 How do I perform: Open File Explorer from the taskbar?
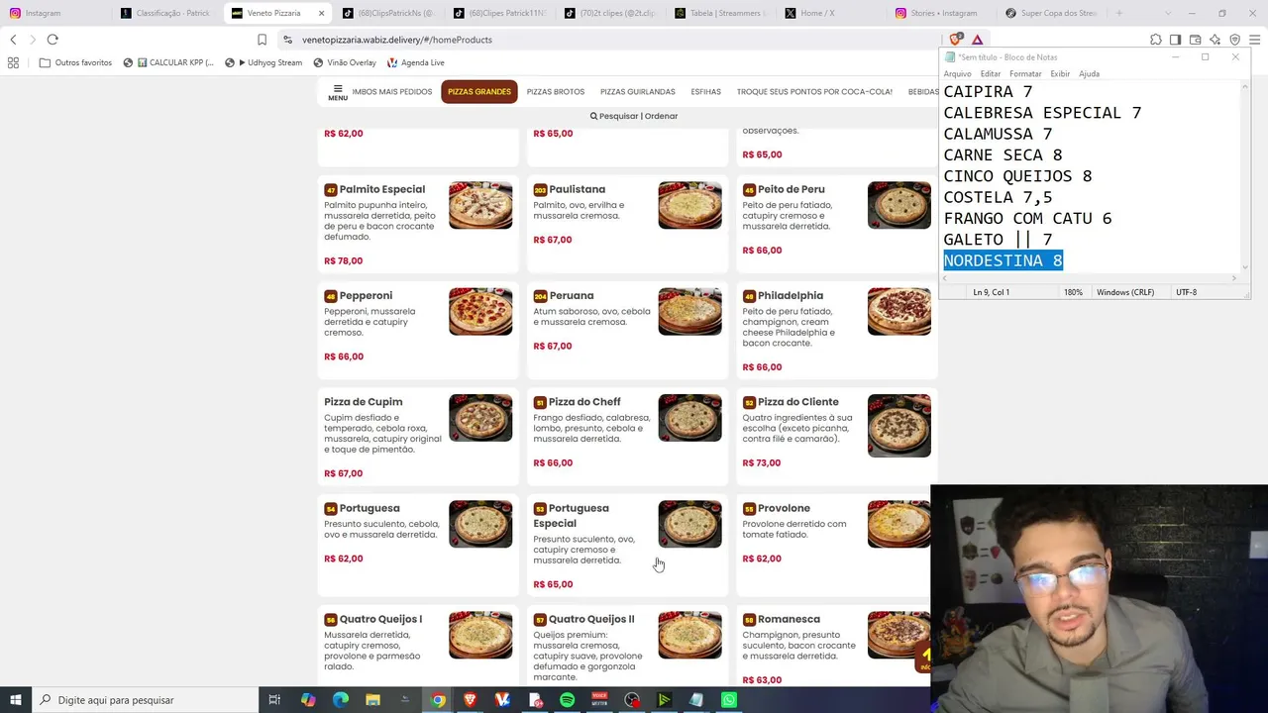pyautogui.click(x=372, y=700)
